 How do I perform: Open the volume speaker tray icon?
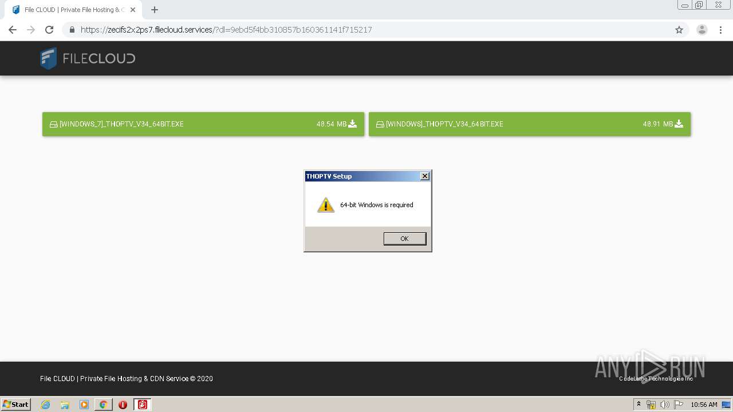coord(664,405)
